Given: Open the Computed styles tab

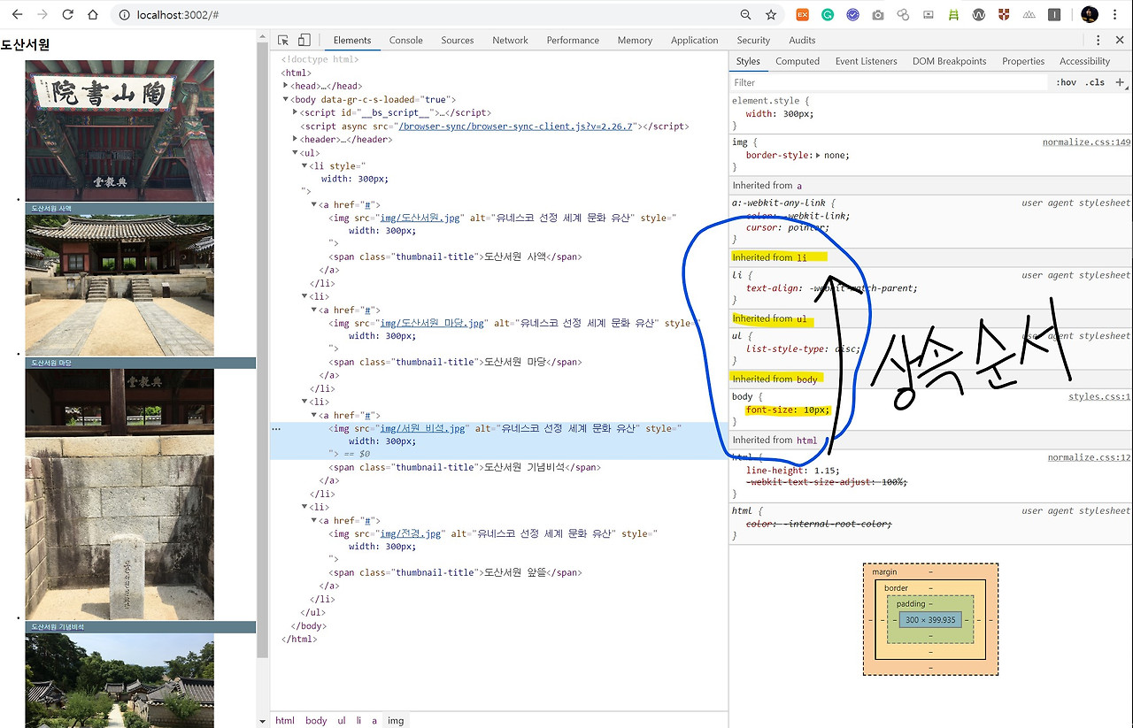Looking at the screenshot, I should [798, 61].
